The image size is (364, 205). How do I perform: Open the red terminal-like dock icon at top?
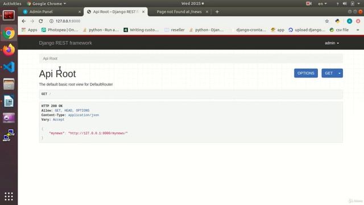(9, 15)
